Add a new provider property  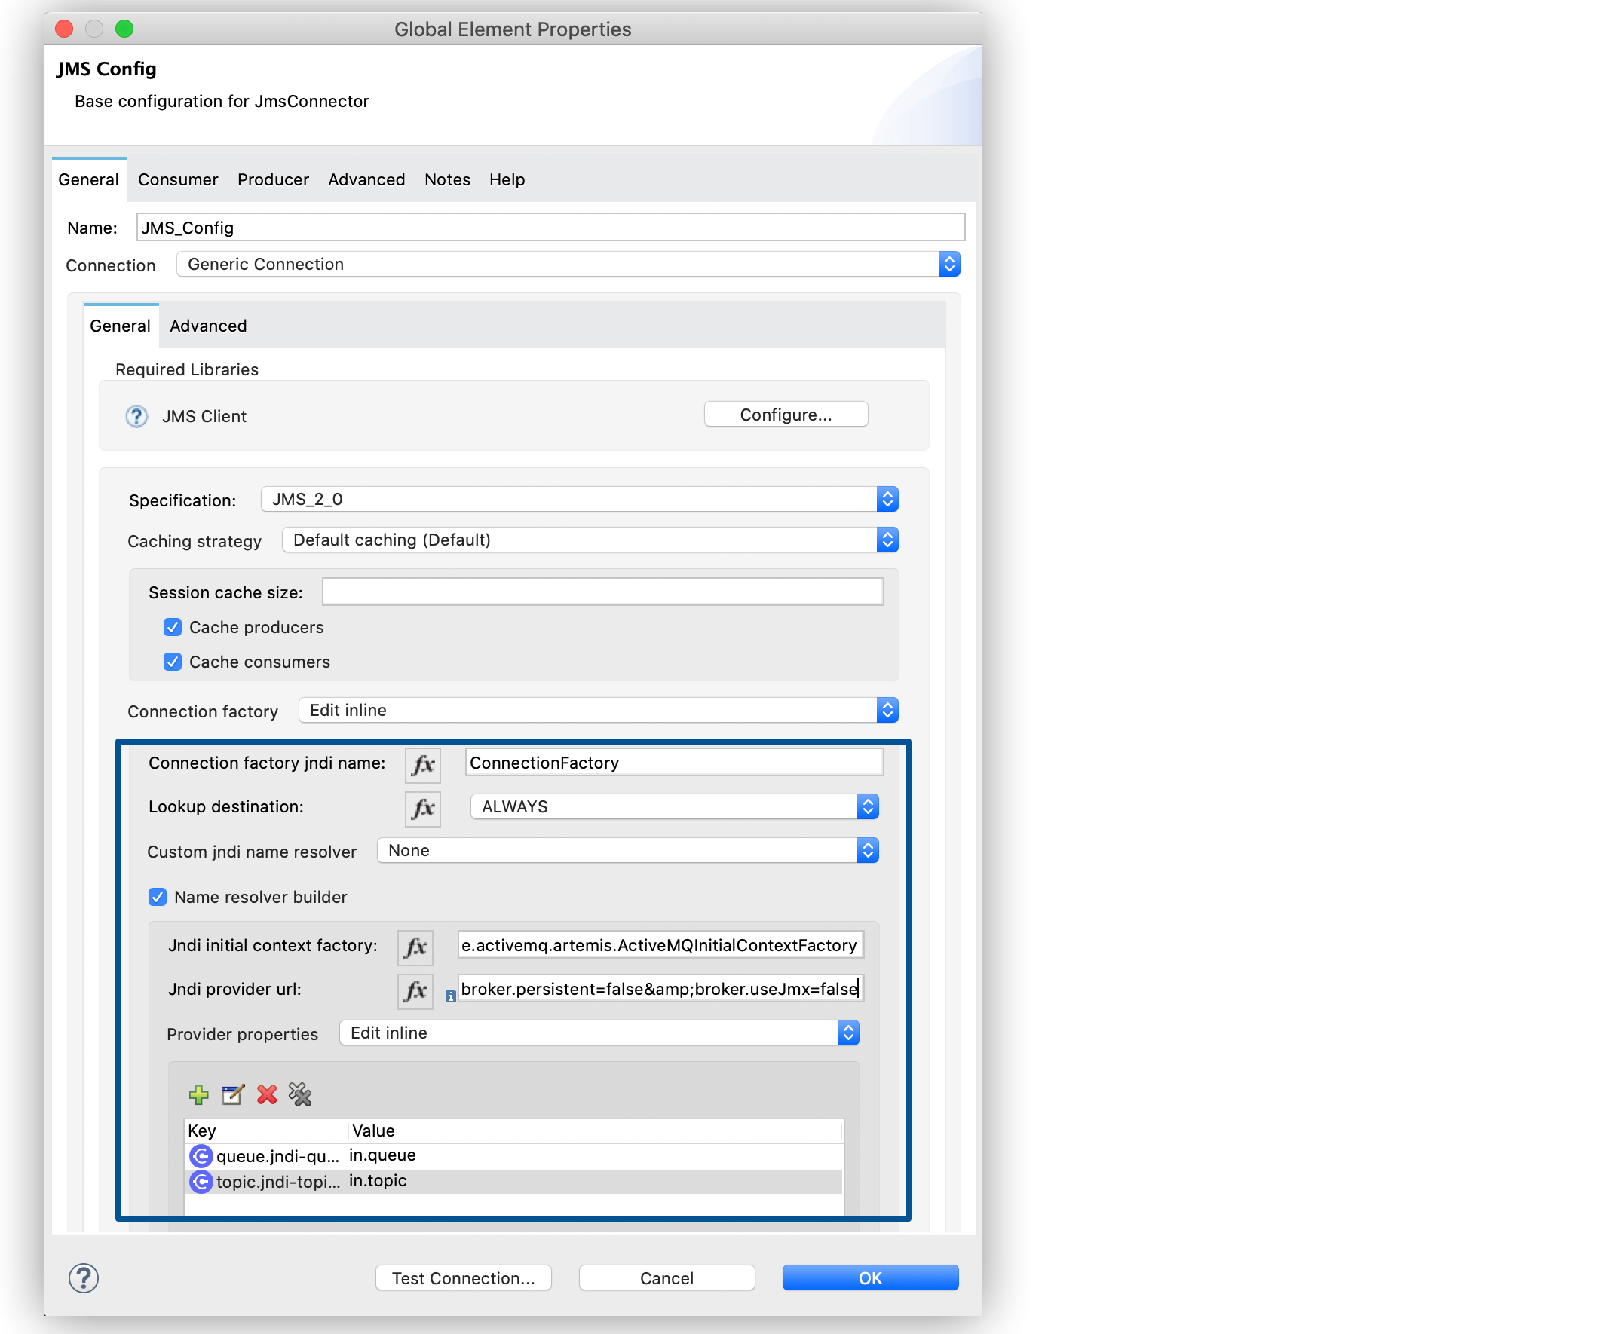click(x=198, y=1094)
